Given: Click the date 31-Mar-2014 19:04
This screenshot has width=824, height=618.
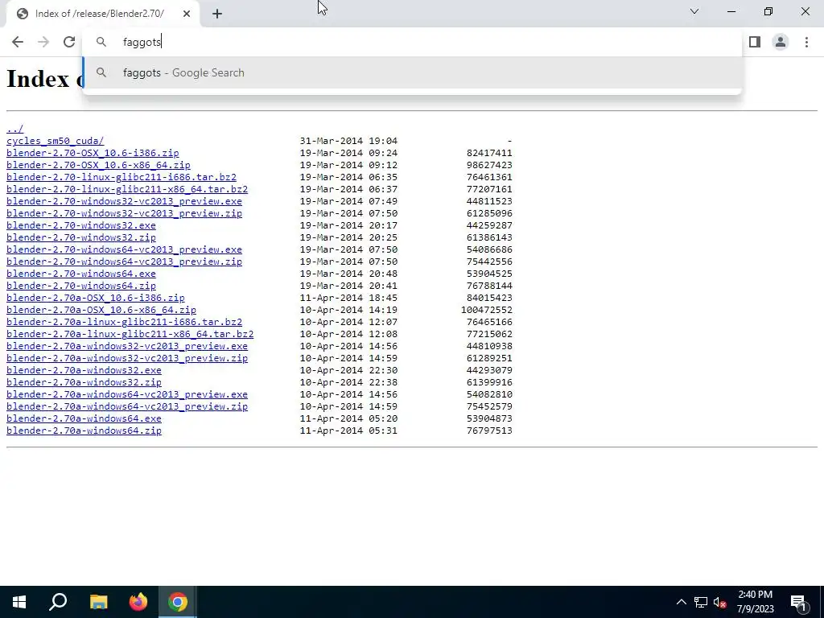Looking at the screenshot, I should coord(348,141).
